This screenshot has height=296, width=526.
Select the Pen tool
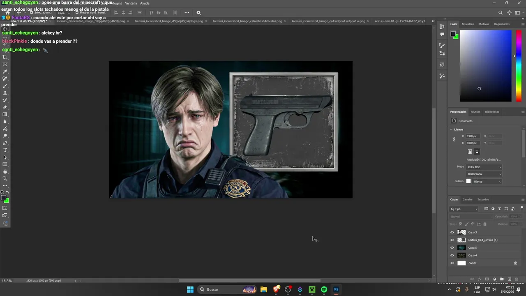[5, 143]
